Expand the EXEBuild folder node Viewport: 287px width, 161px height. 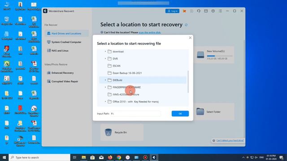[105, 80]
